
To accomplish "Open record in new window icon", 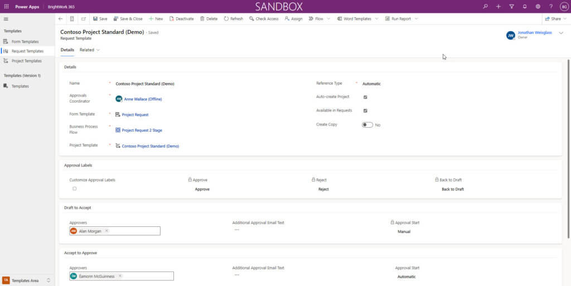I will (x=84, y=19).
